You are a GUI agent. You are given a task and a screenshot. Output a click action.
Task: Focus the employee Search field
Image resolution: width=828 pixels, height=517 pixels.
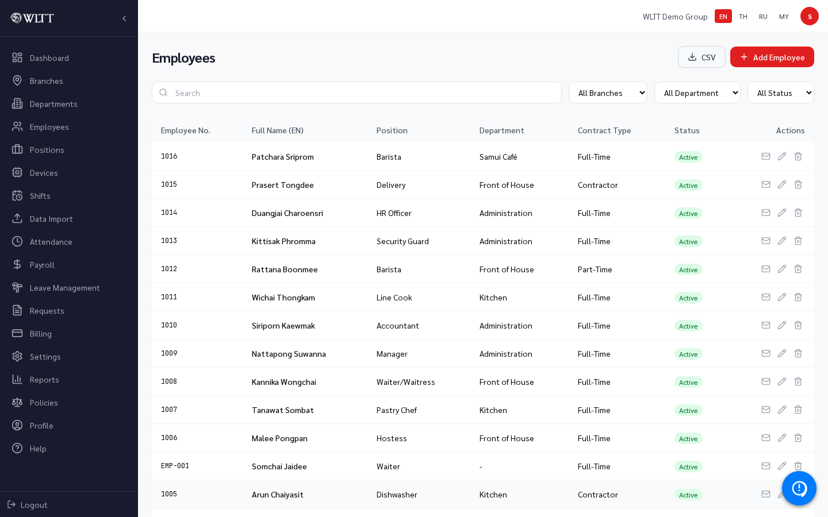(356, 92)
